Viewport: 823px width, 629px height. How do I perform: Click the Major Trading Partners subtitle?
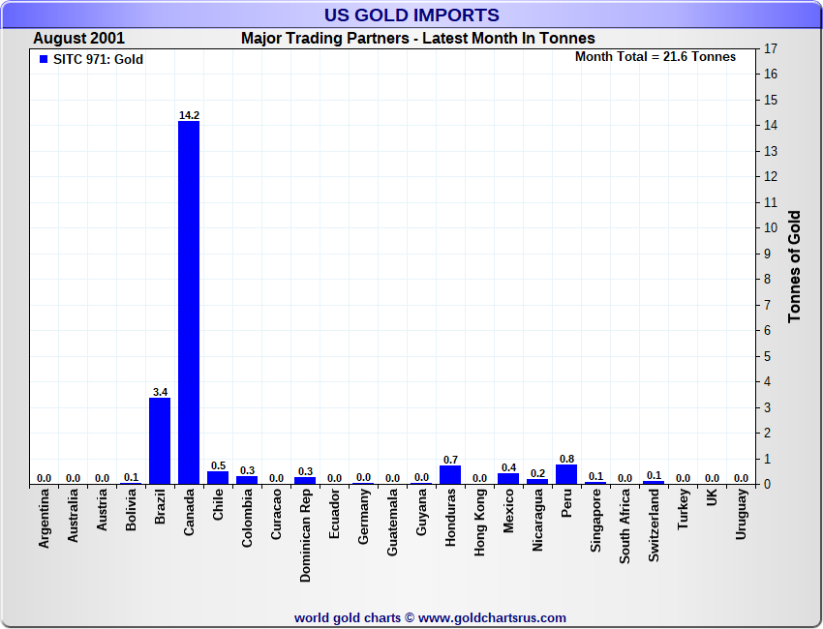pyautogui.click(x=417, y=39)
